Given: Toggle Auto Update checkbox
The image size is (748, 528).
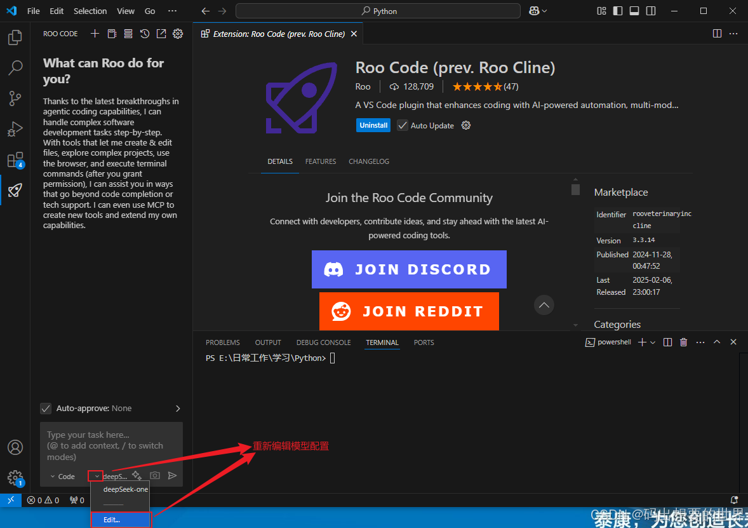Looking at the screenshot, I should point(403,125).
